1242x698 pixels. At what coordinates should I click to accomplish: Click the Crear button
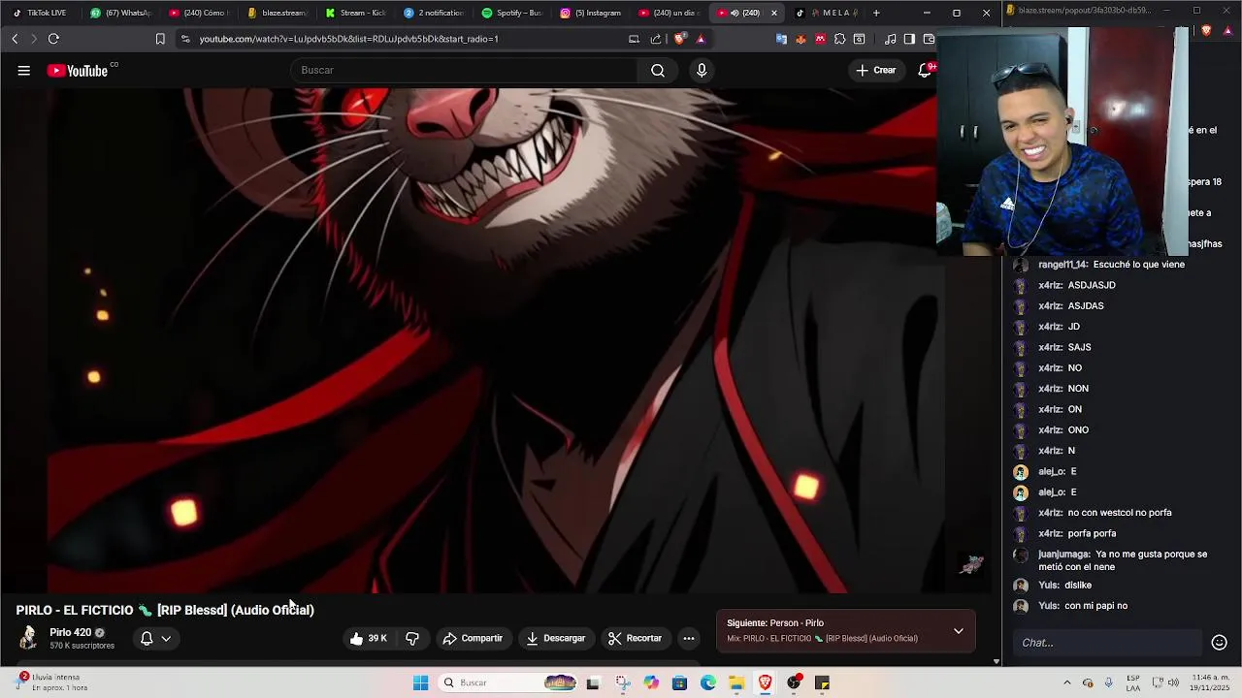[875, 70]
